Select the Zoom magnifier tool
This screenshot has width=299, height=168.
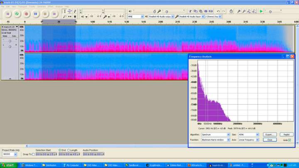(x=65, y=17)
